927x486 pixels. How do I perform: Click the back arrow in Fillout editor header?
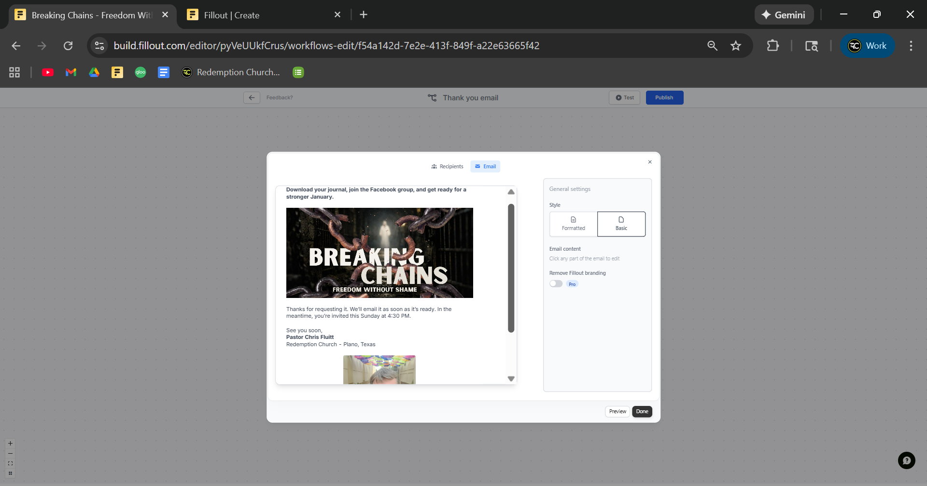pyautogui.click(x=252, y=98)
